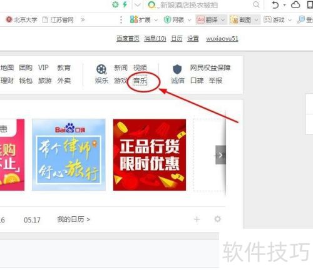Viewport: 313px width, 275px height.
Task: Open the 翻译 translate dropdown arrow
Action: (x=223, y=20)
